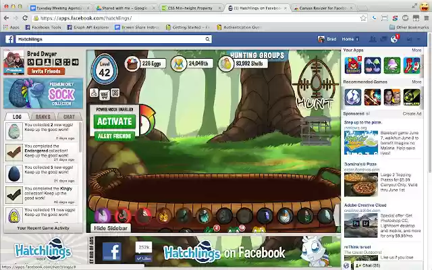Open the red stockings app icon in Your Apps
Screen dimensions: 432x270
tap(412, 65)
